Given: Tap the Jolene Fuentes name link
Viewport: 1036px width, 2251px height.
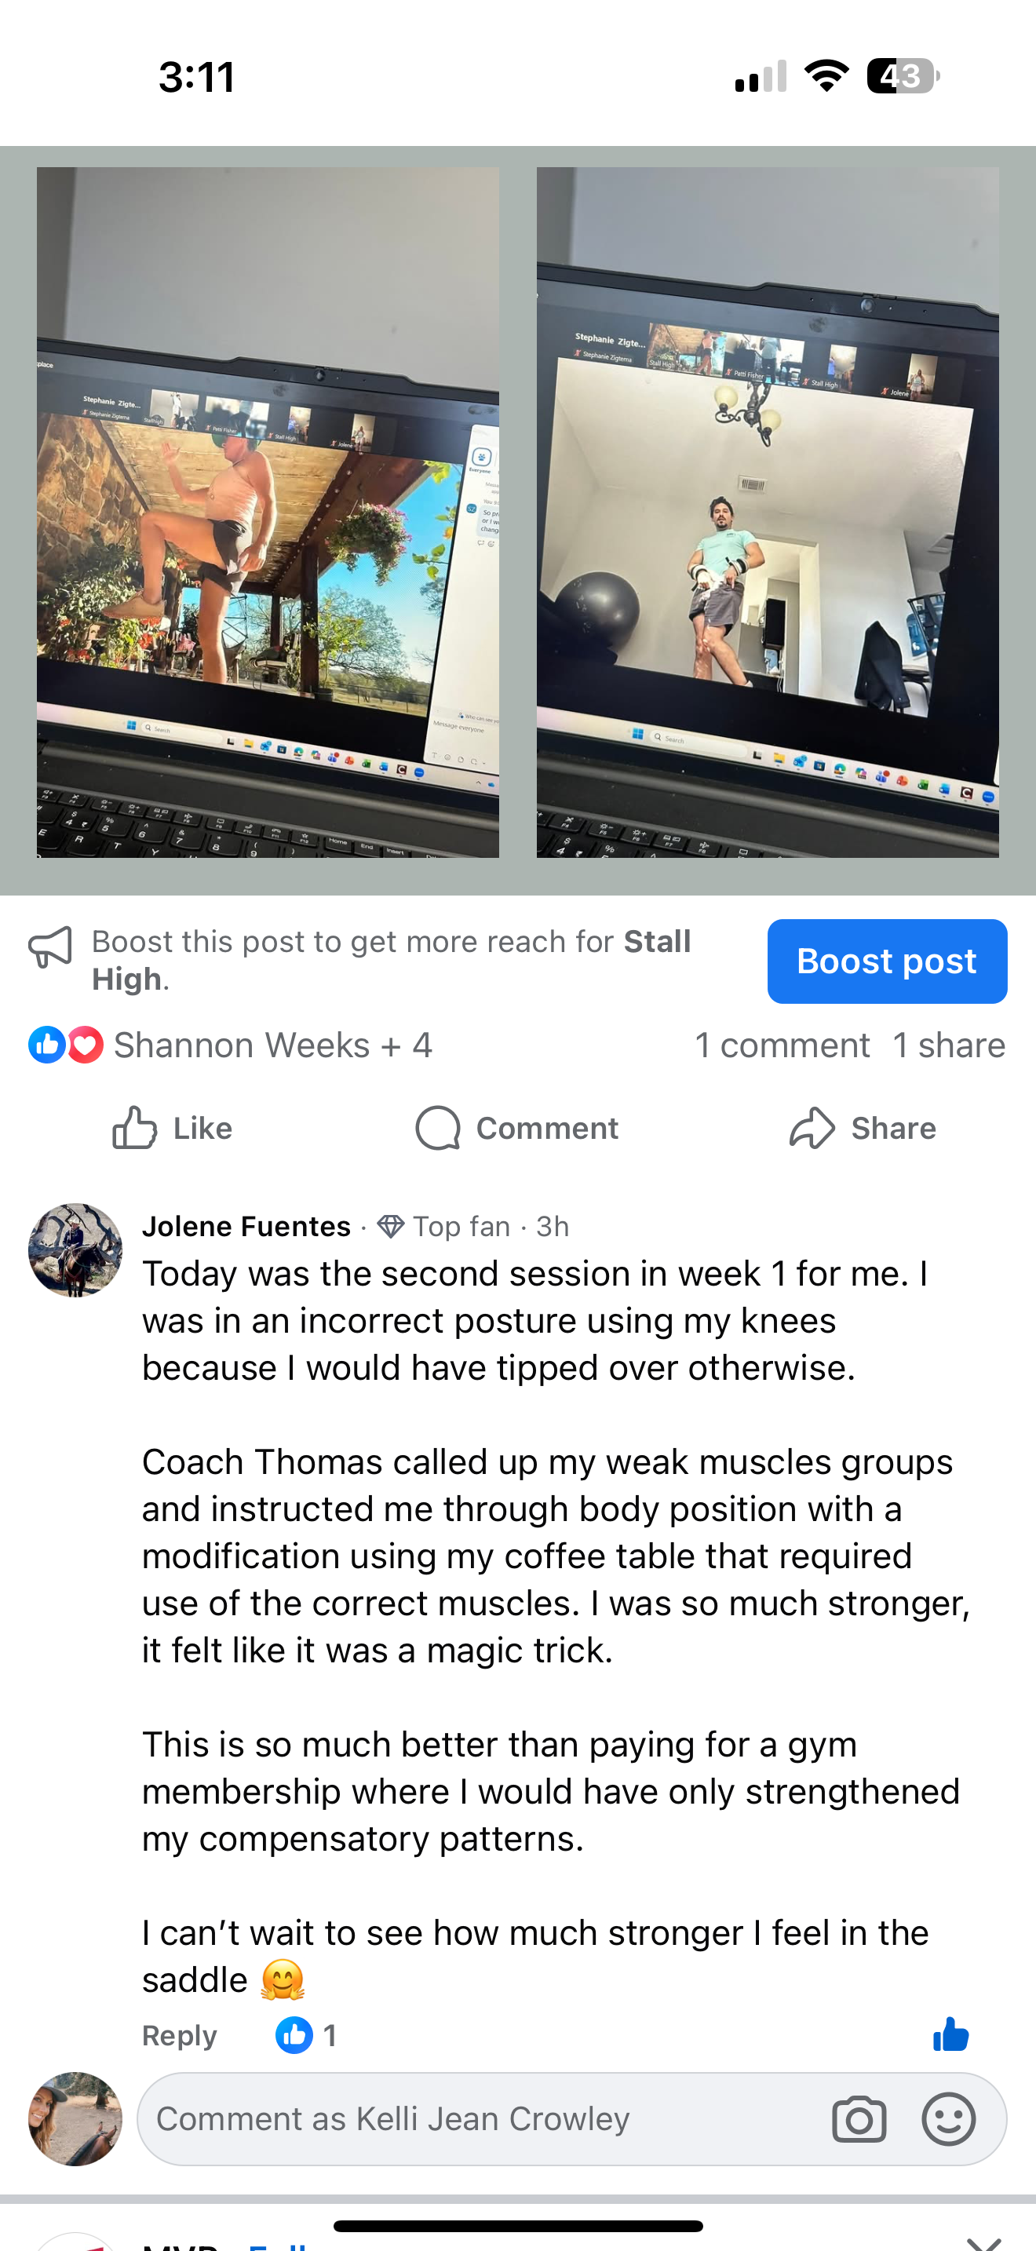Looking at the screenshot, I should click(x=246, y=1226).
